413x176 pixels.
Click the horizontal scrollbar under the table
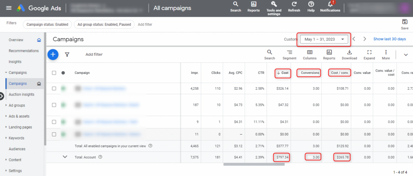point(254,164)
